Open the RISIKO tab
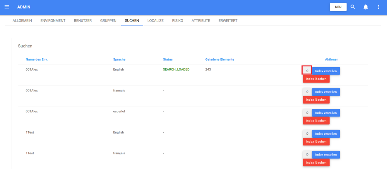 pos(178,21)
